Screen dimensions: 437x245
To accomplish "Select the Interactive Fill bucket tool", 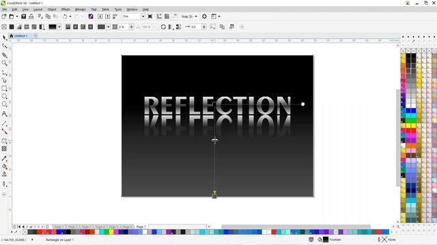I will 4,167.
